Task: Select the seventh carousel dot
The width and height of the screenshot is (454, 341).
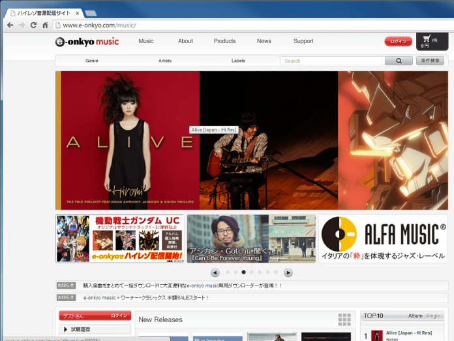Action: (276, 272)
